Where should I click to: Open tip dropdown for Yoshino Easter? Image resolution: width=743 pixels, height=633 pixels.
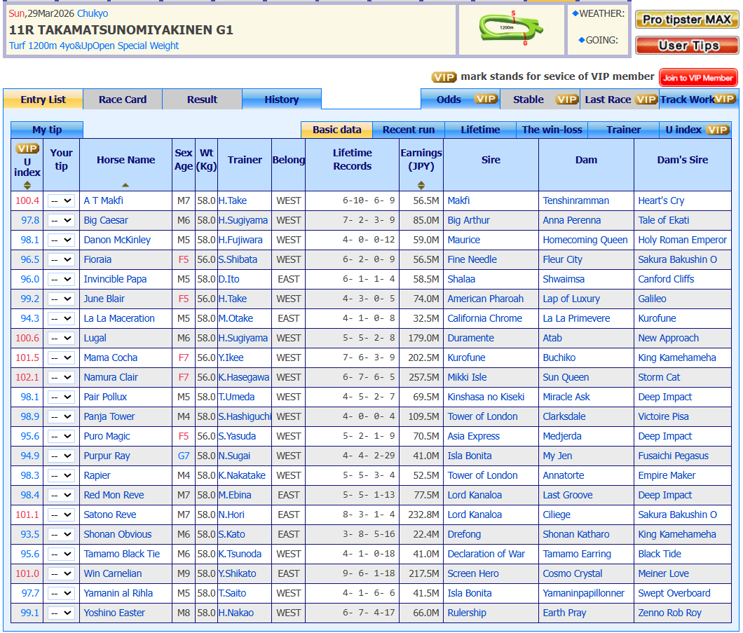pyautogui.click(x=61, y=613)
